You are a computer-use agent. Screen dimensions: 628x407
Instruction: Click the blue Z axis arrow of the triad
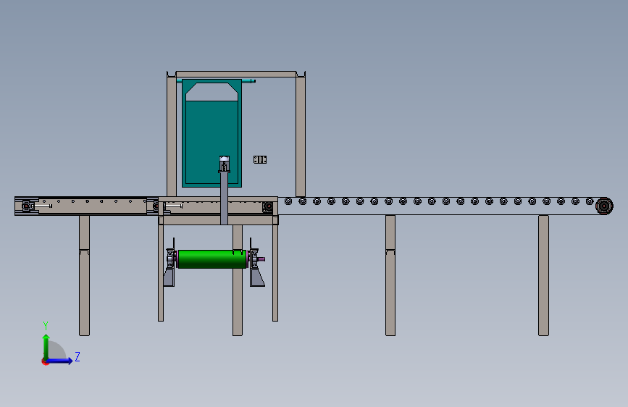click(x=60, y=361)
